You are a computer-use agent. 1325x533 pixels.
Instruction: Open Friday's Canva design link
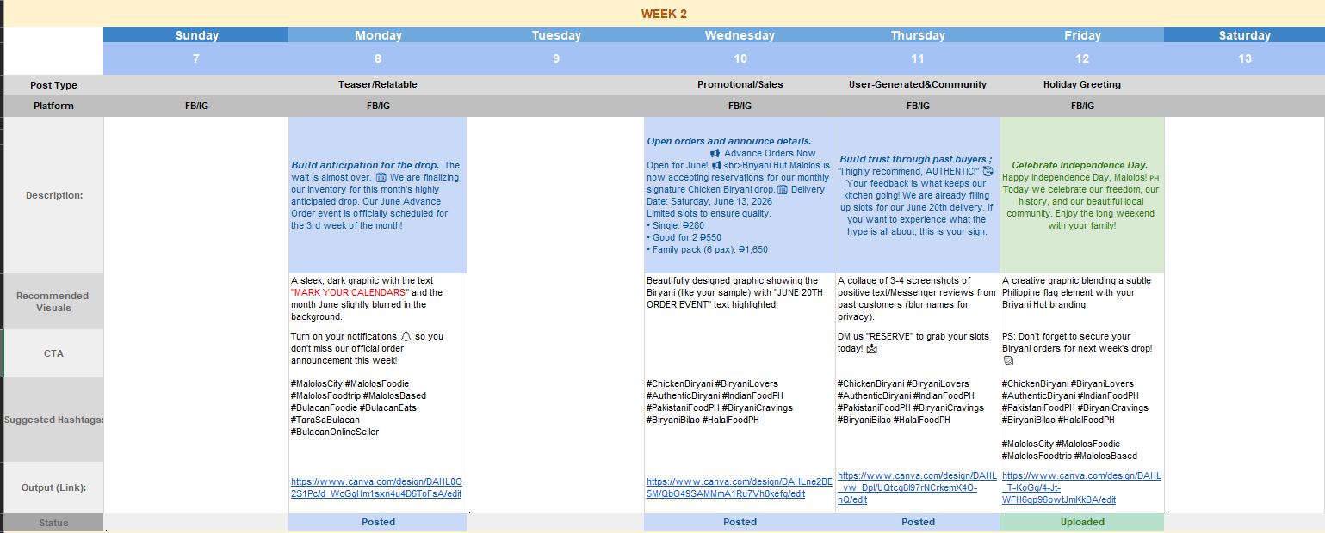pos(1081,487)
